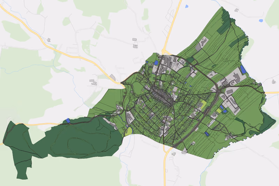Click the blue parcel at the forest's northern edge
Viewport: 279px width, 186px height.
pos(68,120)
